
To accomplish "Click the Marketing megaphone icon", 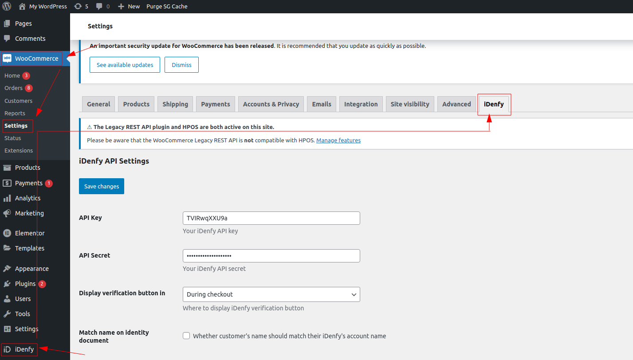I will pyautogui.click(x=7, y=213).
